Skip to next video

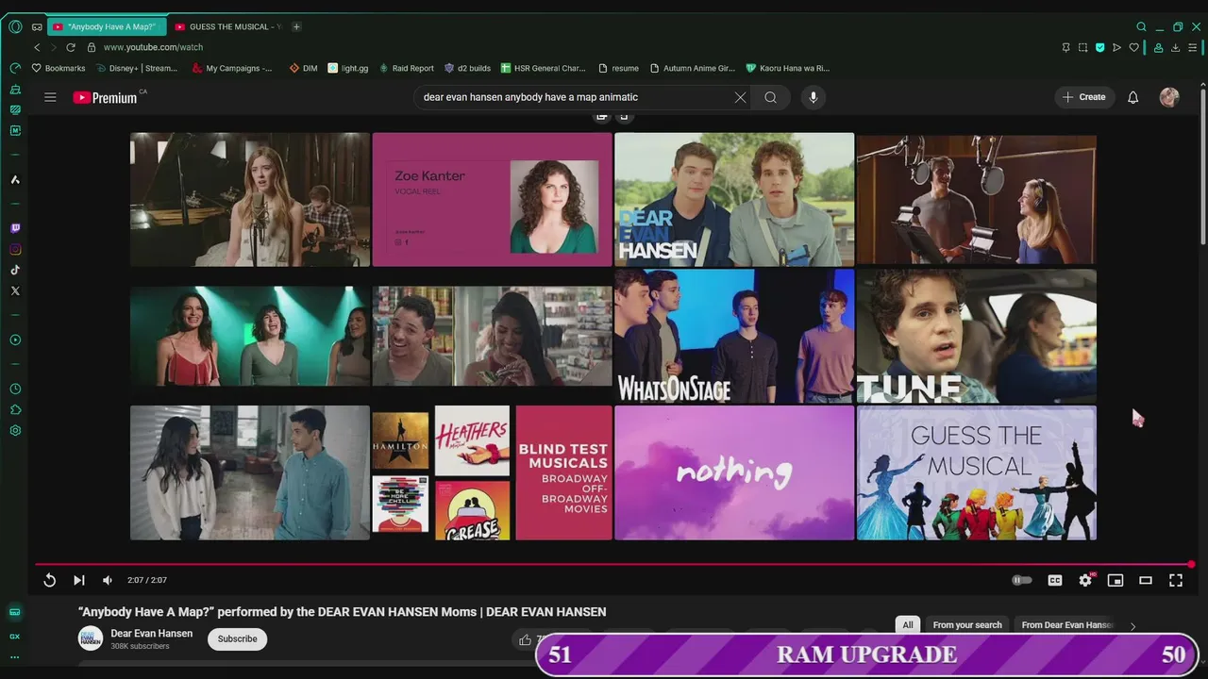pos(79,580)
